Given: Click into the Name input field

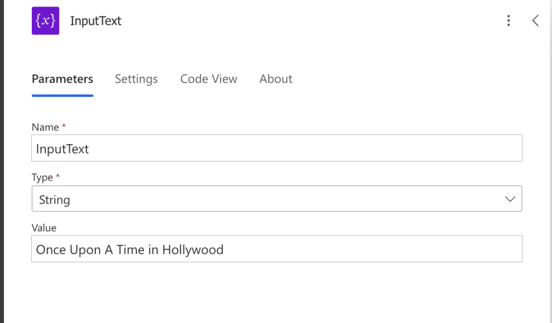Looking at the screenshot, I should tap(277, 148).
